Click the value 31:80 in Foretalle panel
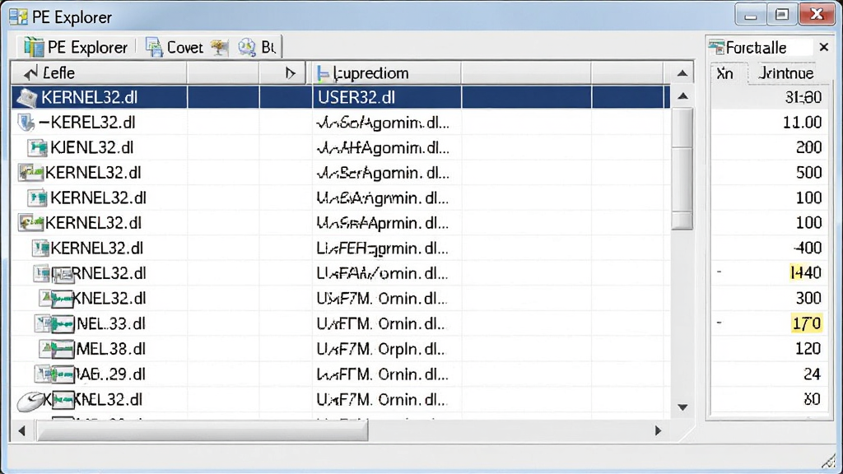 click(803, 97)
